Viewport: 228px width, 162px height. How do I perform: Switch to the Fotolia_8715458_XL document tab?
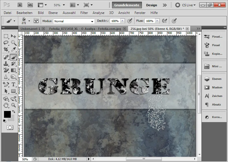[85, 29]
